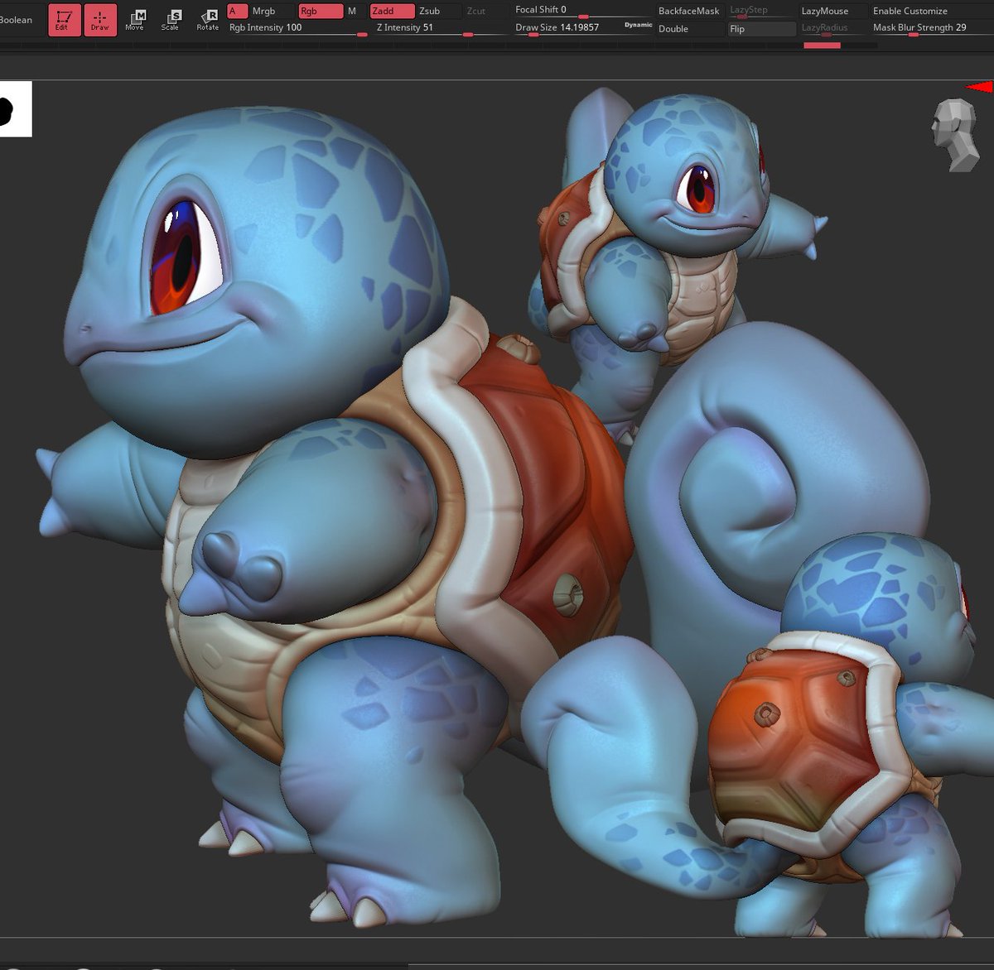Click the red arrow at the canvas corner
The image size is (994, 970).
click(980, 87)
